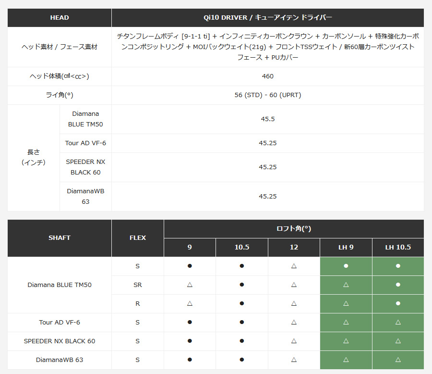432x374 pixels.
Task: Click the white dot for Diamana S LH 10.5
Action: click(x=398, y=266)
